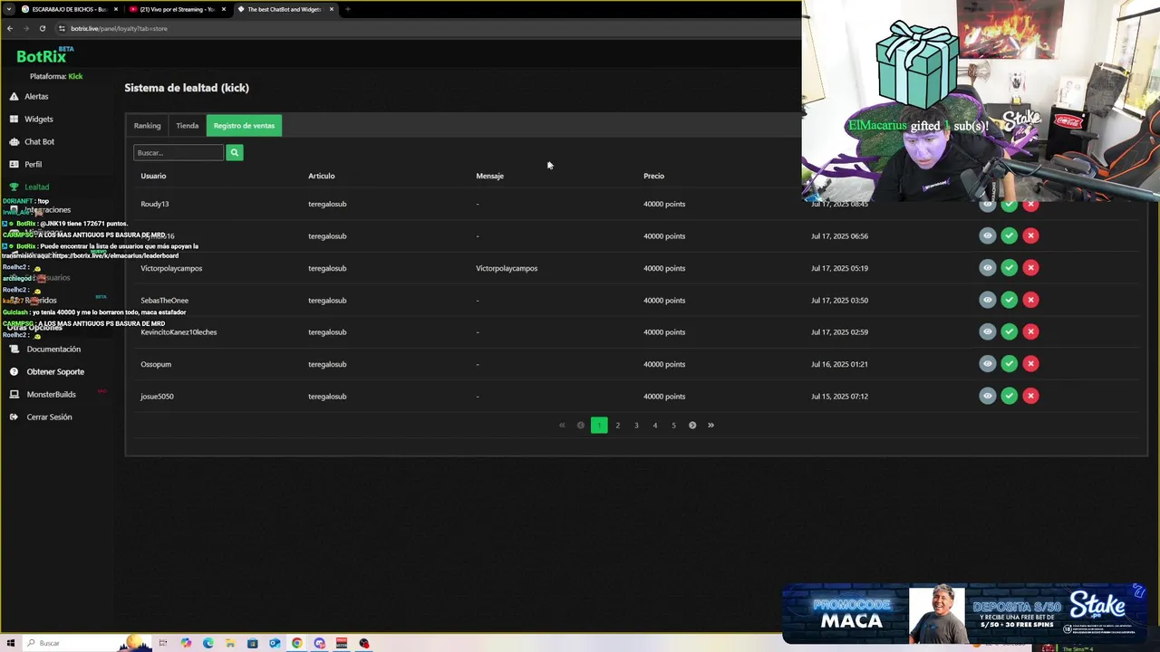
Task: Select the Registro de ventas tab
Action: (x=244, y=126)
